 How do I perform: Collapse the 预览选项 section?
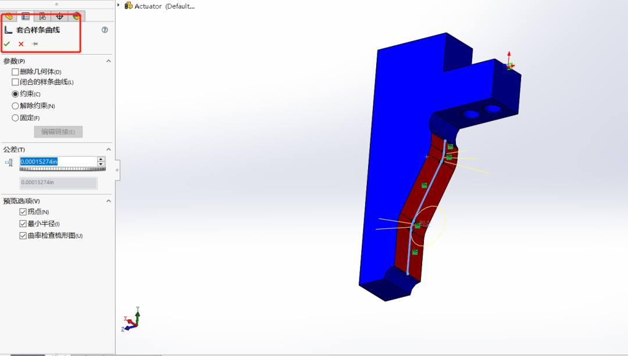click(109, 201)
